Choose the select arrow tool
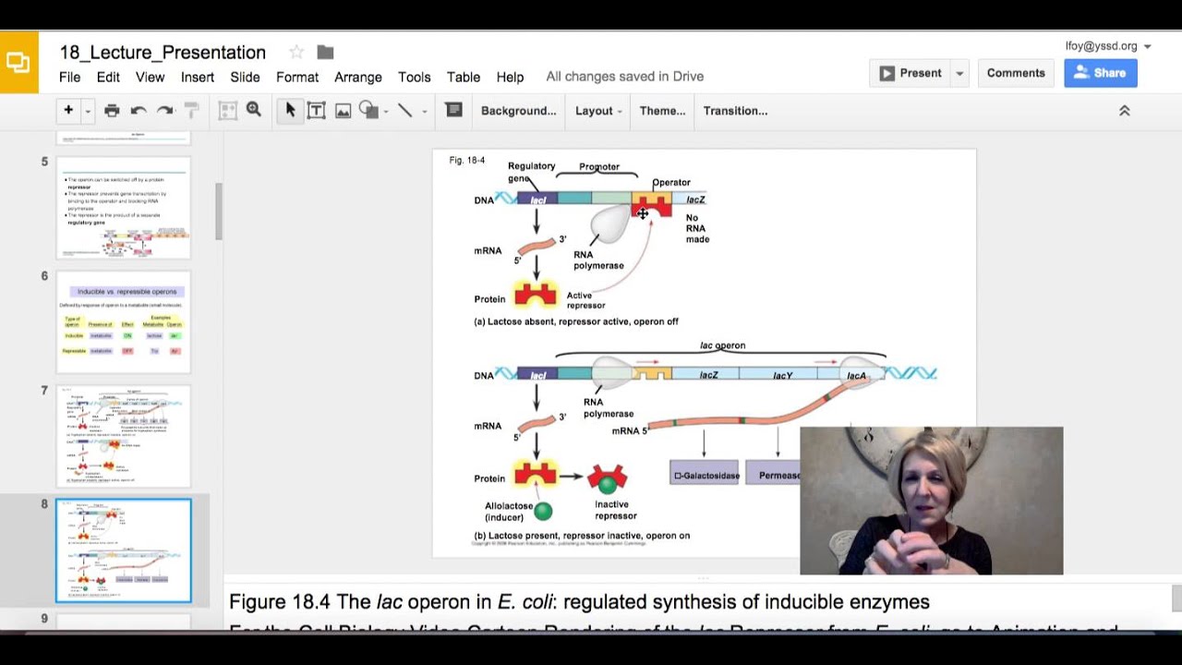 (x=290, y=111)
